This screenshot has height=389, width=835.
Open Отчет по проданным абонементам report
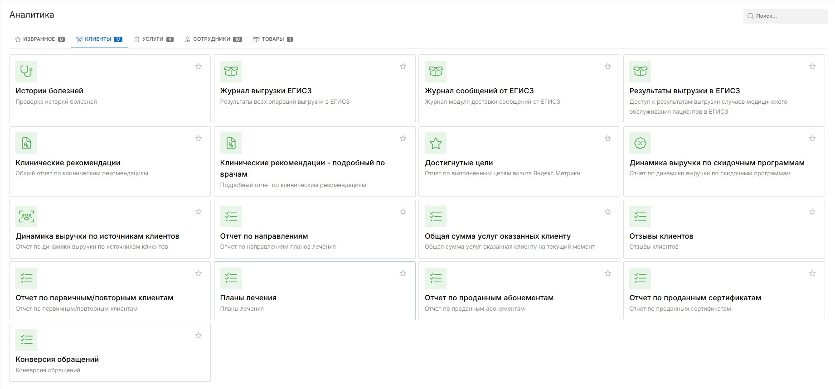489,298
